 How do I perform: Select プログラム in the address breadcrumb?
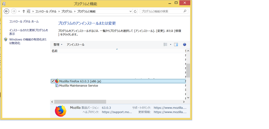point(67,11)
